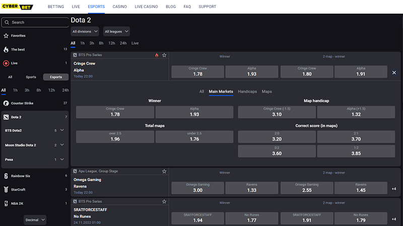Click the red Live indicator icon
Viewport: 403px width, 226px height.
(x=6, y=63)
